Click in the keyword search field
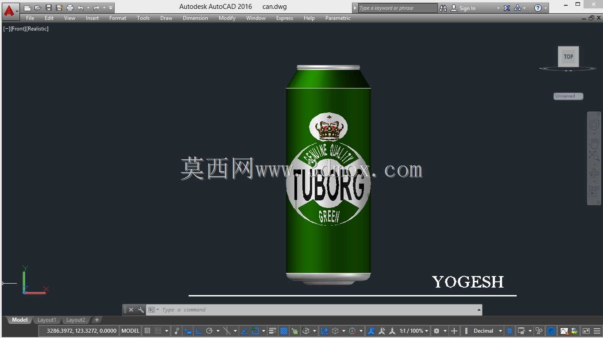 point(397,8)
